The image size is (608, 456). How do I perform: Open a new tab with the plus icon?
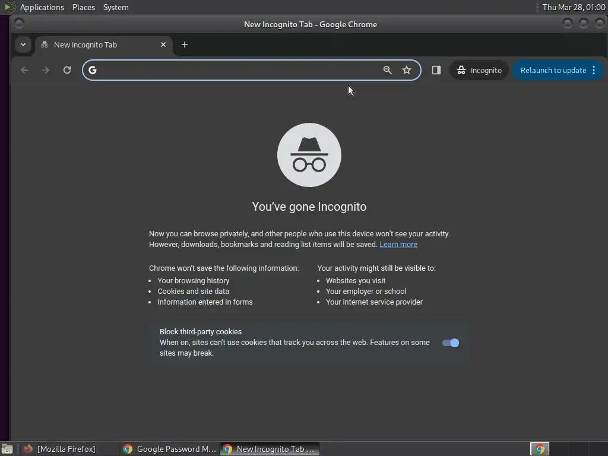coord(185,45)
